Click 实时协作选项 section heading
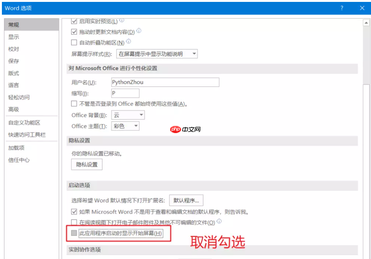This screenshot has width=371, height=259. pyautogui.click(x=85, y=250)
